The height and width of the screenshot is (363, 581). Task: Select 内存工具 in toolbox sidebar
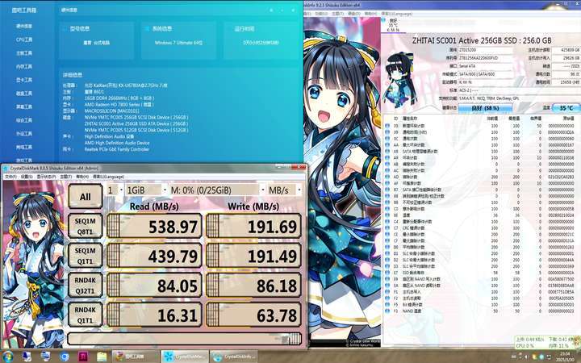point(24,67)
